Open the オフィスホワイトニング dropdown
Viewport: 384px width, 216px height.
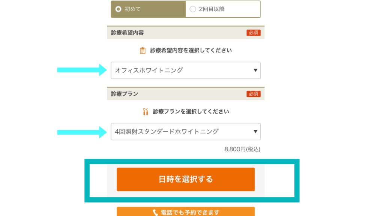tap(186, 70)
